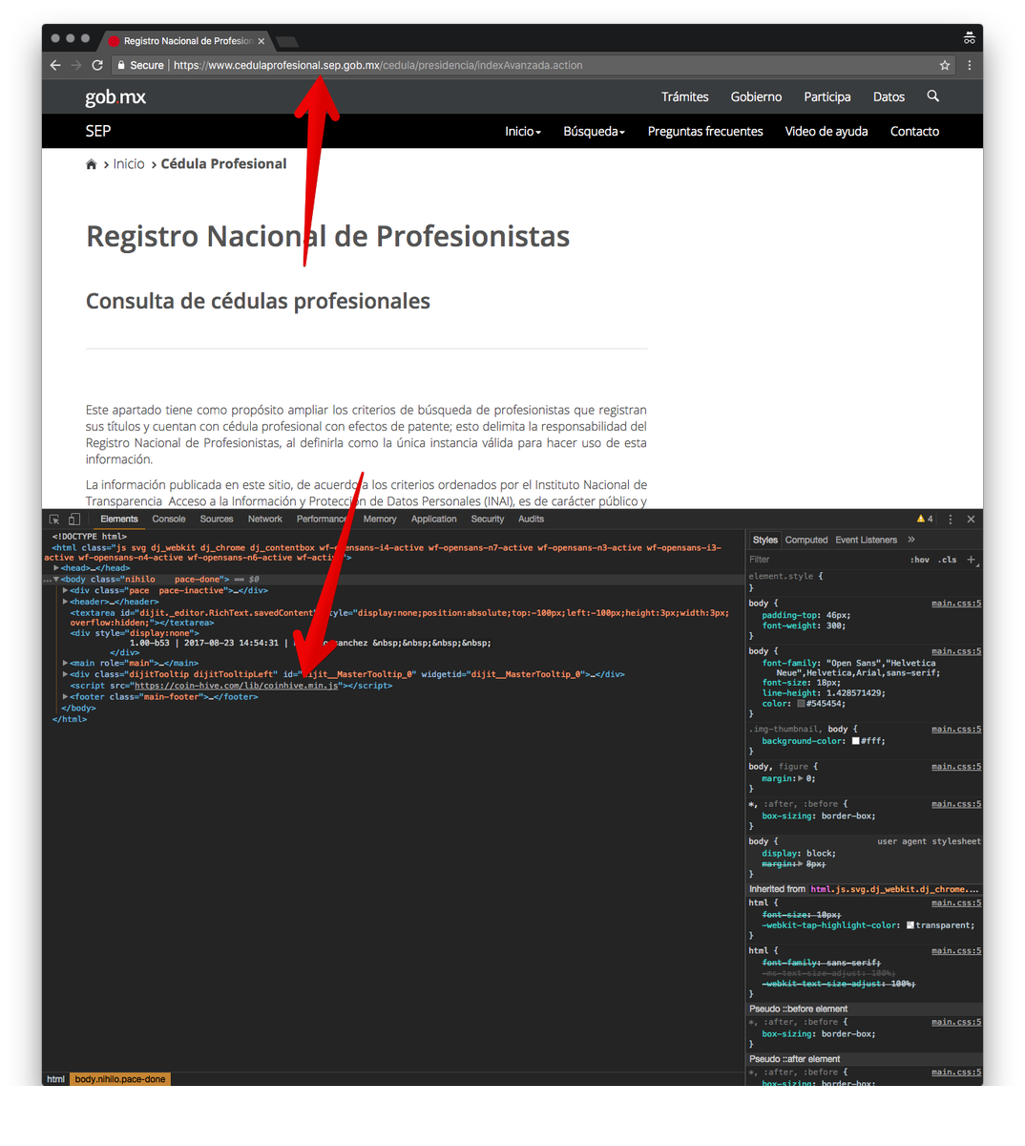Click the Datos link
The width and height of the screenshot is (1025, 1146).
coord(889,96)
